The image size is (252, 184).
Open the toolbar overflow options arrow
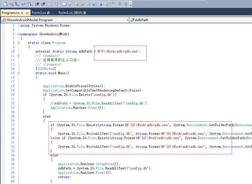coord(131,5)
